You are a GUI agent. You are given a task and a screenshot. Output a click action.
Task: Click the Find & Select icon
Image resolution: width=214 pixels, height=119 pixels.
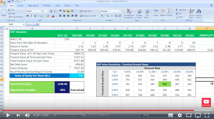click(199, 14)
